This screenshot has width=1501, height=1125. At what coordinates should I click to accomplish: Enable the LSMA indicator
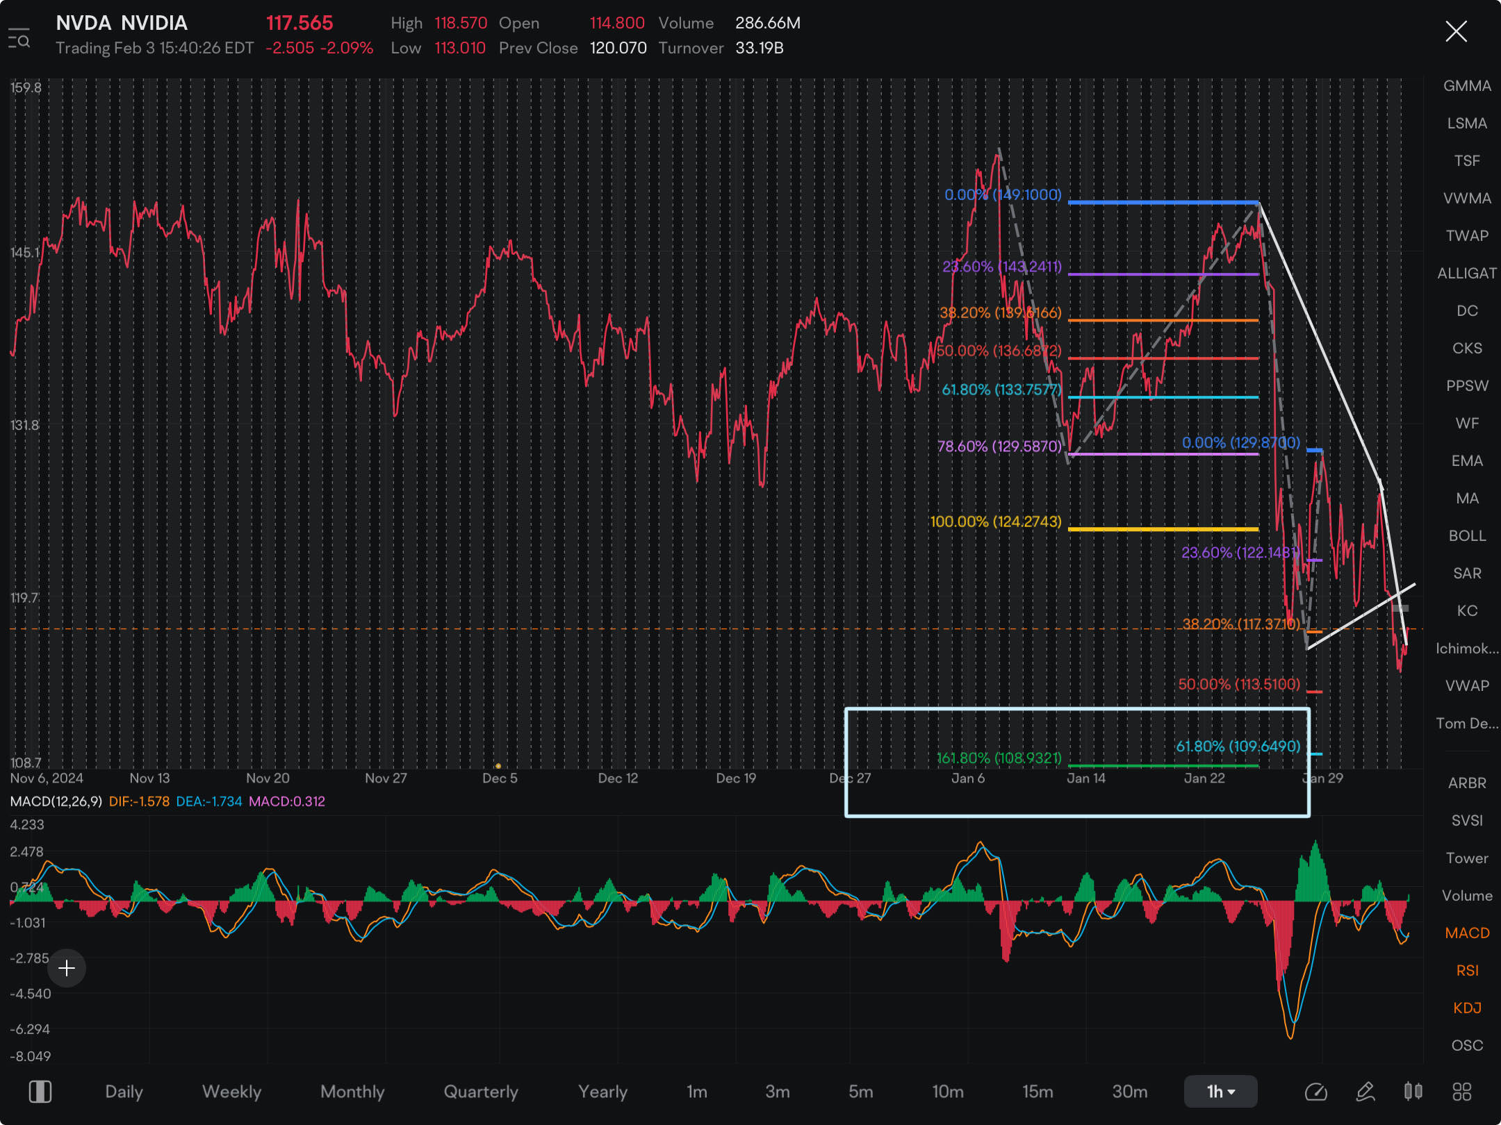pyautogui.click(x=1467, y=124)
